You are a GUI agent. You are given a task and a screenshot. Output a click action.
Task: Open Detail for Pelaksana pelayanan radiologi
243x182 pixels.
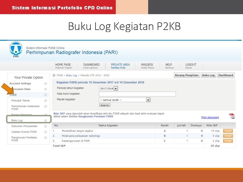[228, 136]
